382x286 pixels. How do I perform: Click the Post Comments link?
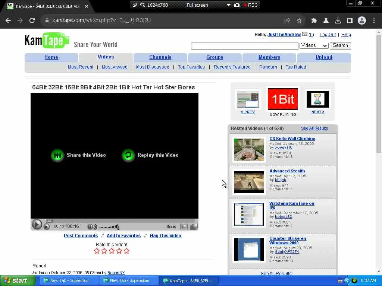pos(81,236)
